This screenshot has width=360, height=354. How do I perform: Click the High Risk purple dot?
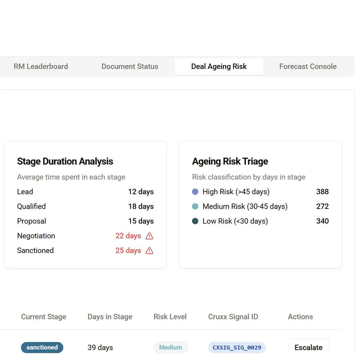(x=195, y=192)
